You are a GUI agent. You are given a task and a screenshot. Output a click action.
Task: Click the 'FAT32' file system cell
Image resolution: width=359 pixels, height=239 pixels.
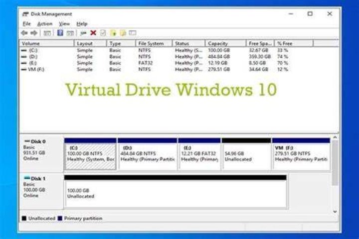pyautogui.click(x=146, y=63)
